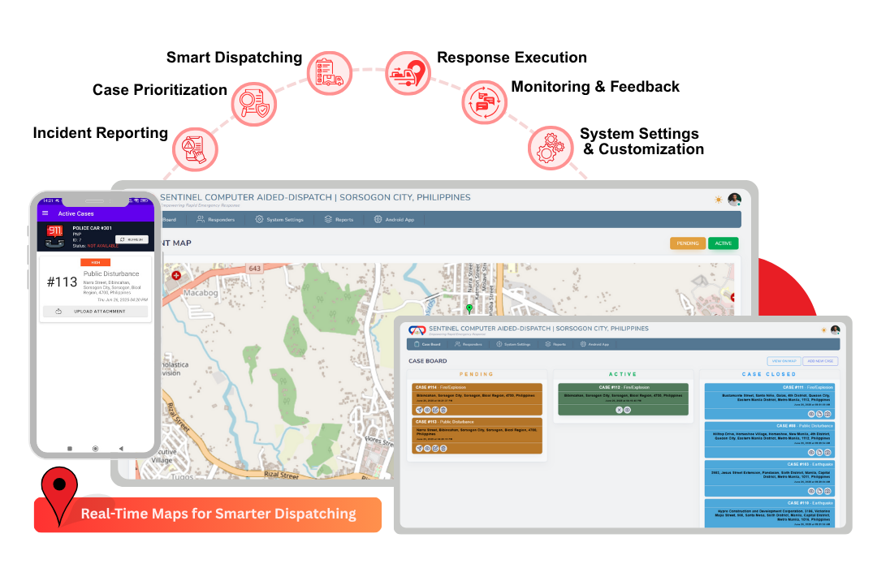Click the orange Pending filter button
877x568 pixels.
pyautogui.click(x=687, y=243)
